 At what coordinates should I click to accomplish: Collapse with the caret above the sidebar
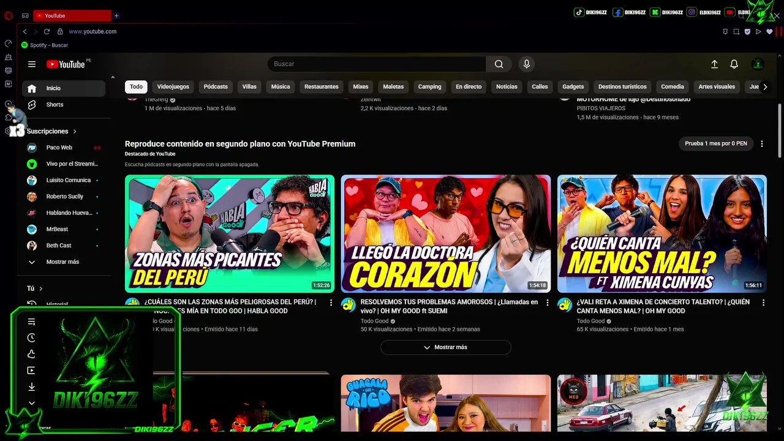click(x=113, y=77)
